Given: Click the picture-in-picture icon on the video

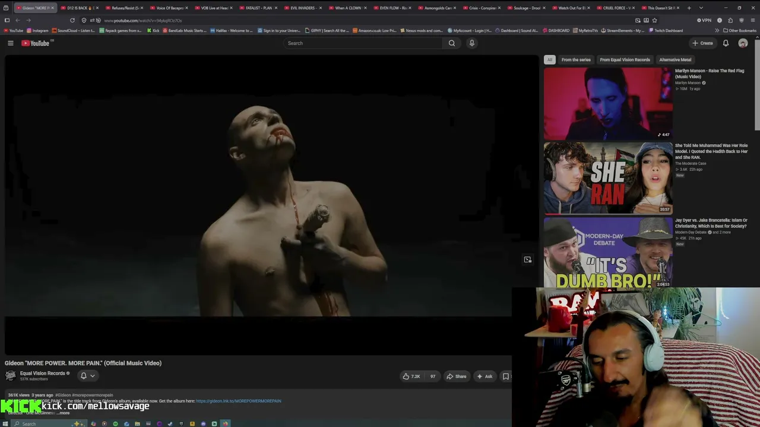Looking at the screenshot, I should coord(527,260).
